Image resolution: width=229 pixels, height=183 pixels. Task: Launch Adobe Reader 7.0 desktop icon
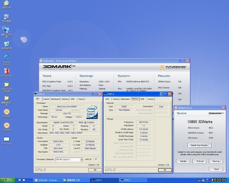tap(6, 74)
